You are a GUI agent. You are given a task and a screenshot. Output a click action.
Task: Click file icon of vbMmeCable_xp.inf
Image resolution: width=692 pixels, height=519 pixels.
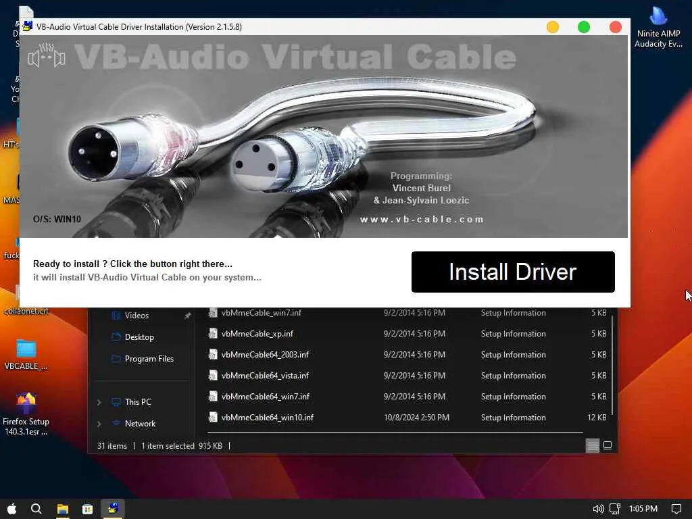(213, 334)
